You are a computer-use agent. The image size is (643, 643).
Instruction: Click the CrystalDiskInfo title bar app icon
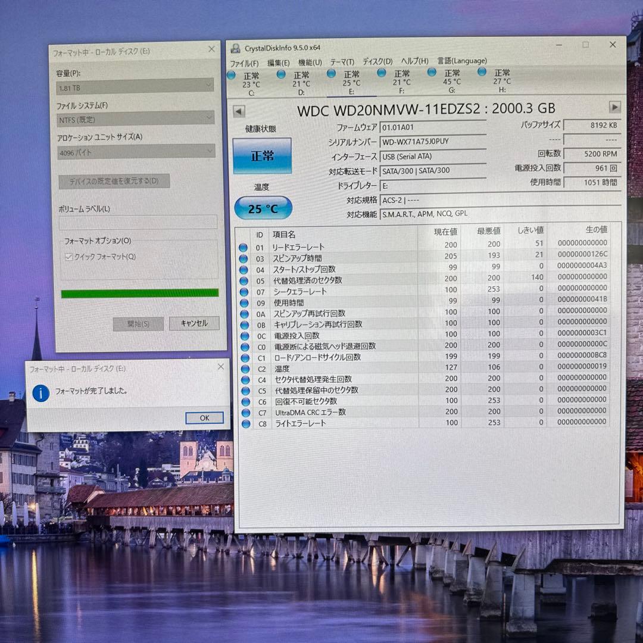pos(235,48)
